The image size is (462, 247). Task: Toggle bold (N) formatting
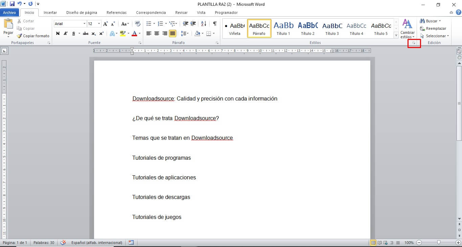[x=58, y=33]
